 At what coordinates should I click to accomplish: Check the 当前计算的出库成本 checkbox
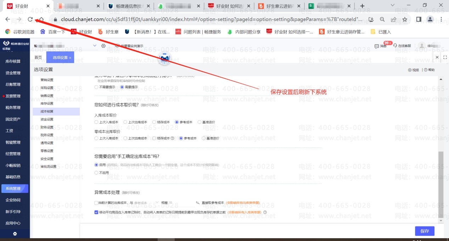click(96, 202)
